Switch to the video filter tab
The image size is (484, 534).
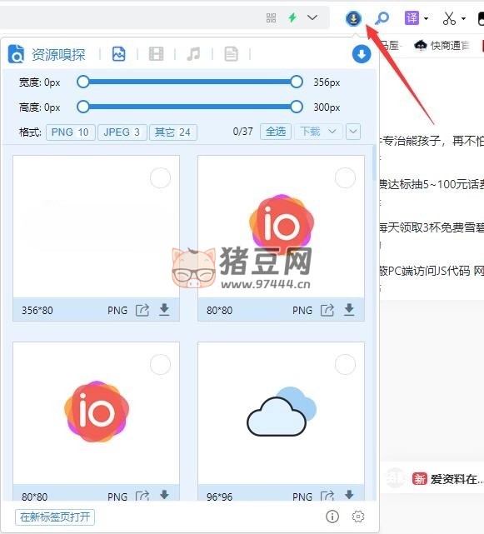pyautogui.click(x=157, y=54)
